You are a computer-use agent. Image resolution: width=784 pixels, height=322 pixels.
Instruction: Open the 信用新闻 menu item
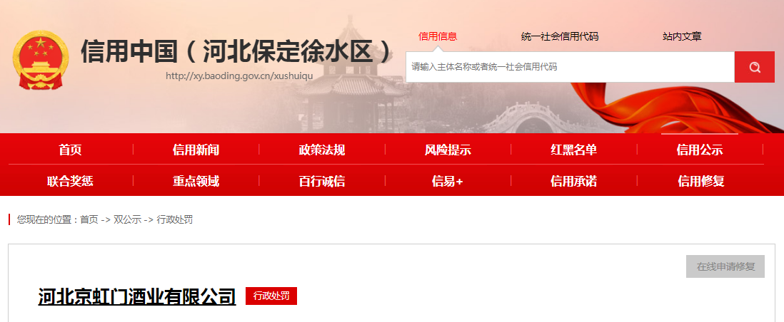tap(196, 150)
